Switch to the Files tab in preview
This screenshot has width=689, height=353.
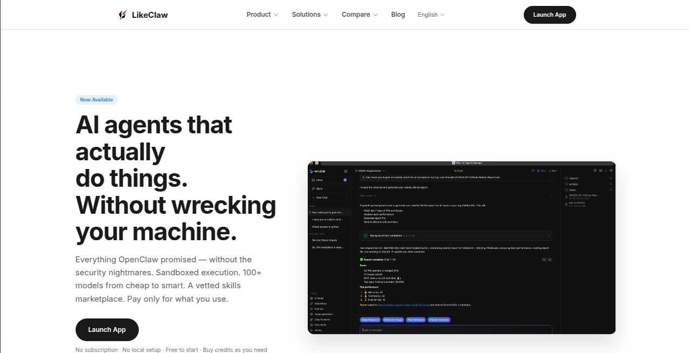click(542, 171)
